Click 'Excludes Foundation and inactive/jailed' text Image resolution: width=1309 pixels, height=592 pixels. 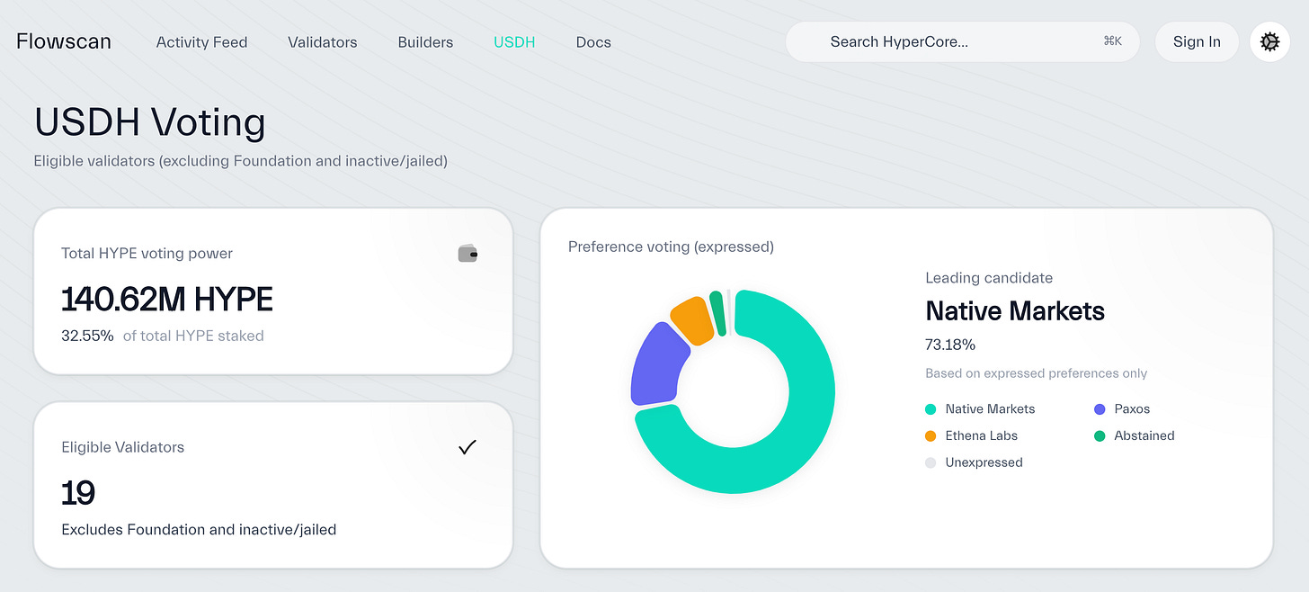[199, 530]
